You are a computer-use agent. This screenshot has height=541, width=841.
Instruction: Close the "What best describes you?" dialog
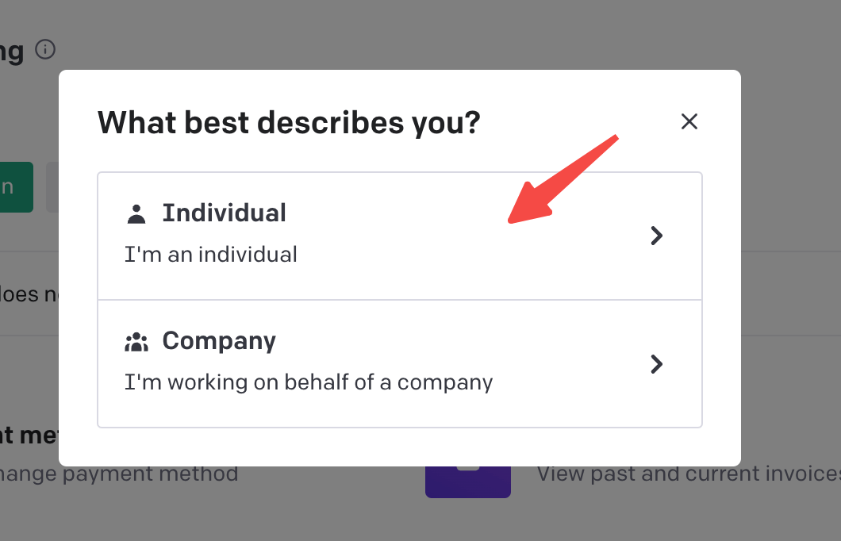click(689, 121)
